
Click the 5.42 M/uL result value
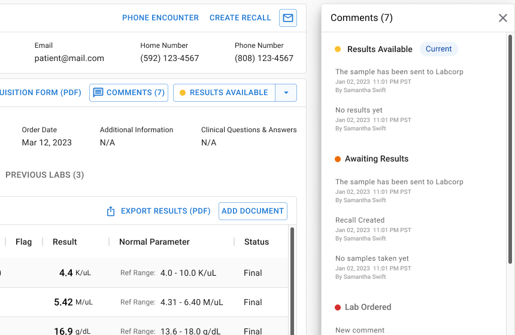click(x=73, y=302)
